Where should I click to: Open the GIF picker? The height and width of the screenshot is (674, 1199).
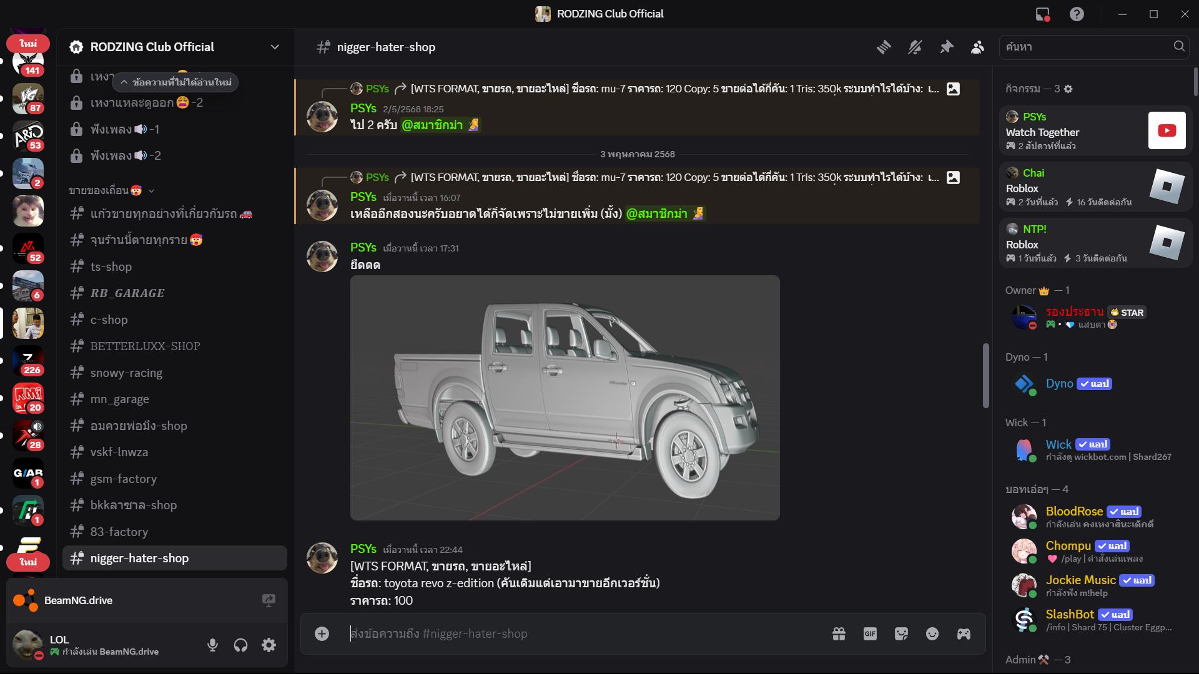870,633
